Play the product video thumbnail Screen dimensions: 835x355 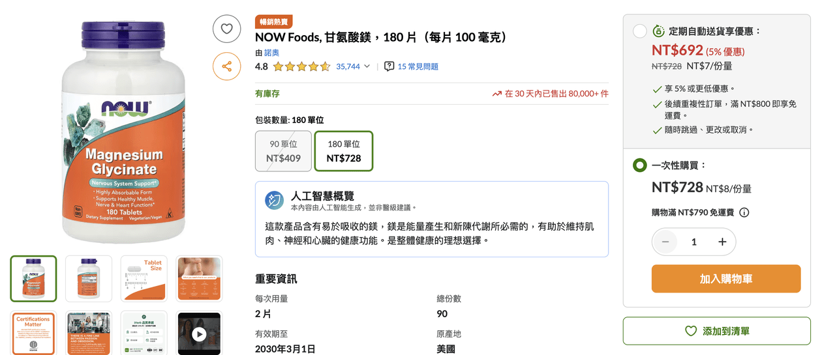click(199, 334)
